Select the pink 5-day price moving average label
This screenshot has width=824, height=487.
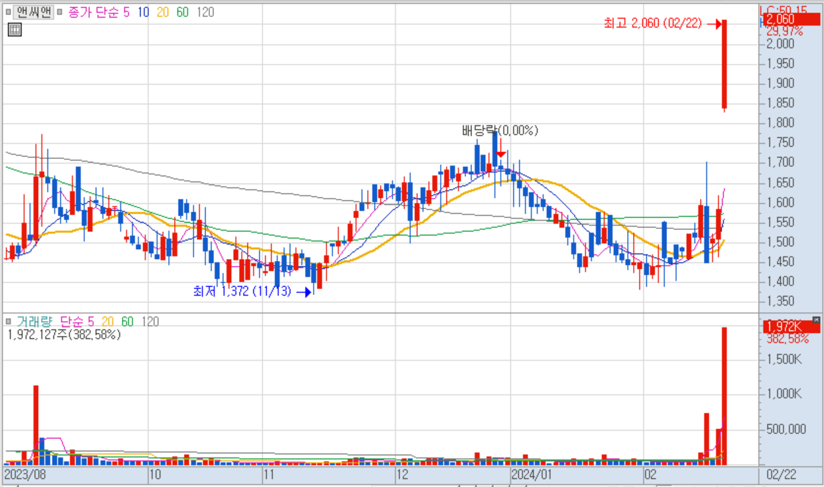coord(127,12)
